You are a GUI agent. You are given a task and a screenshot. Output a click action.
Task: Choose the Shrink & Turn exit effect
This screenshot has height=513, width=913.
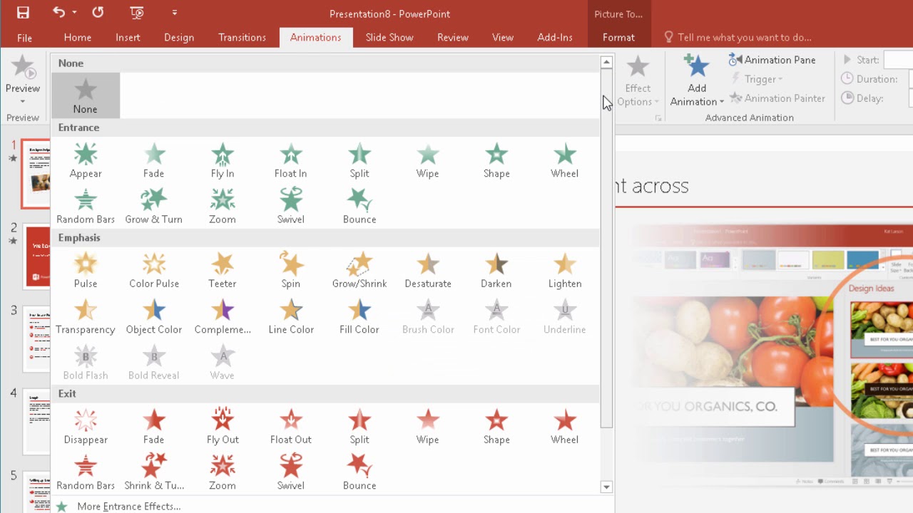153,472
